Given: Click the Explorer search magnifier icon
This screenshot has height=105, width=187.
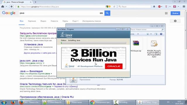Looking at the screenshot, I should (162, 29).
